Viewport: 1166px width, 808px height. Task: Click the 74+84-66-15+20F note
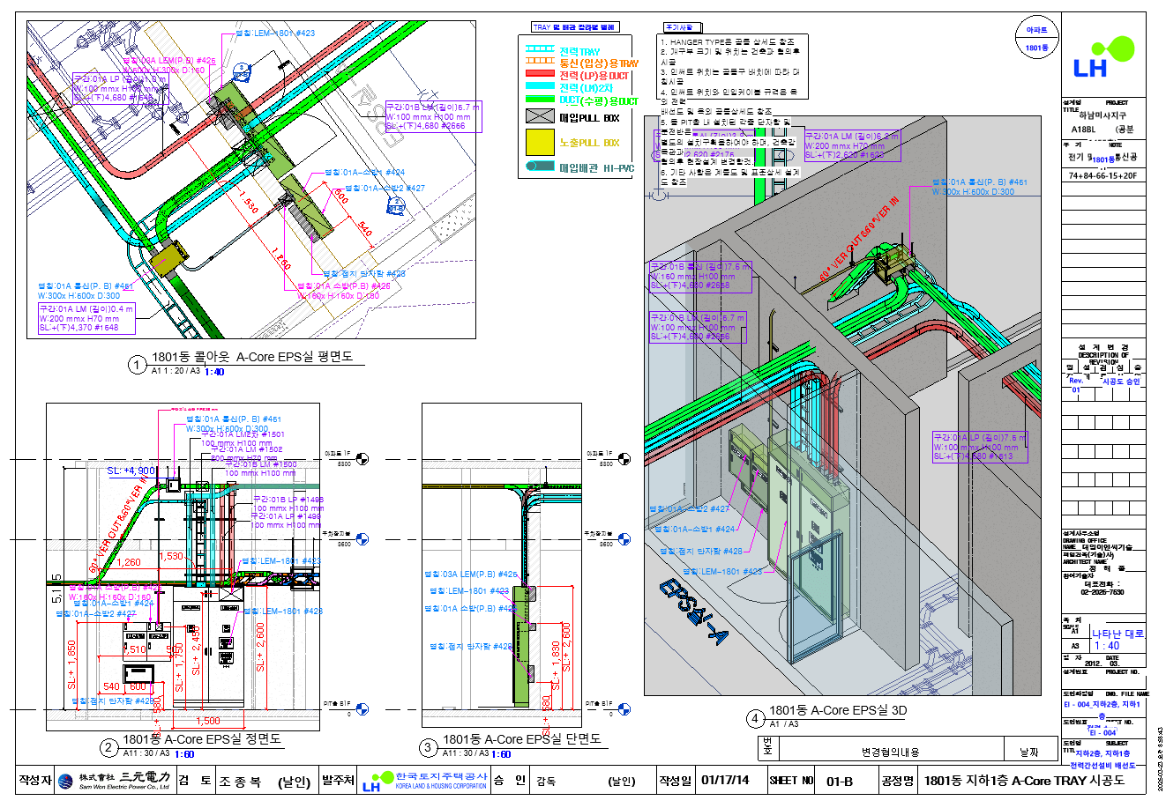(x=1102, y=175)
